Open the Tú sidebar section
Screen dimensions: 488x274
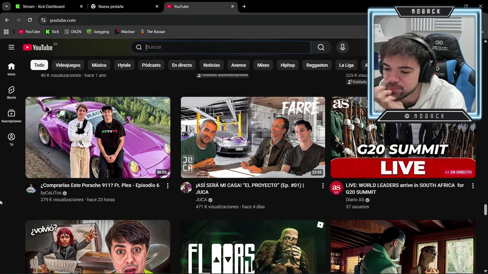pyautogui.click(x=11, y=139)
